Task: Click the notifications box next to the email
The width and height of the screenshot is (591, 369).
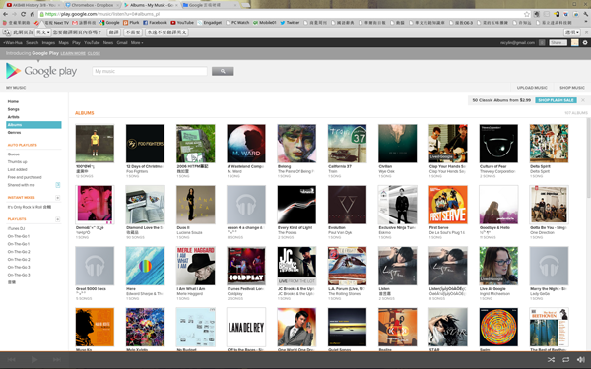Action: point(542,43)
